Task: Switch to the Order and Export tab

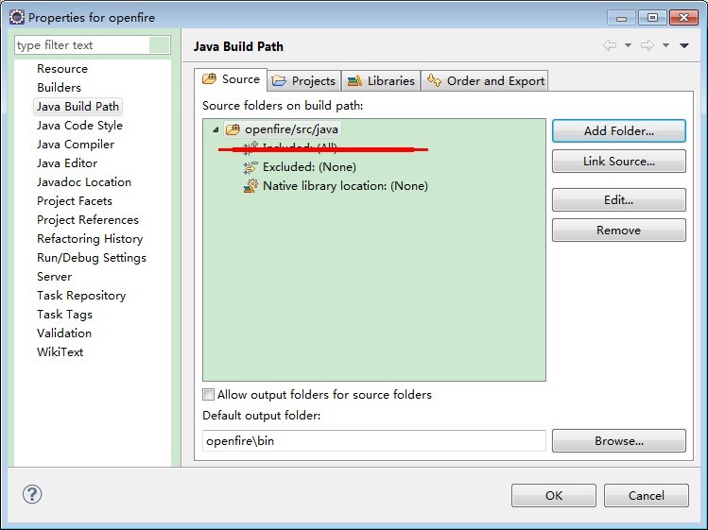Action: pos(485,81)
